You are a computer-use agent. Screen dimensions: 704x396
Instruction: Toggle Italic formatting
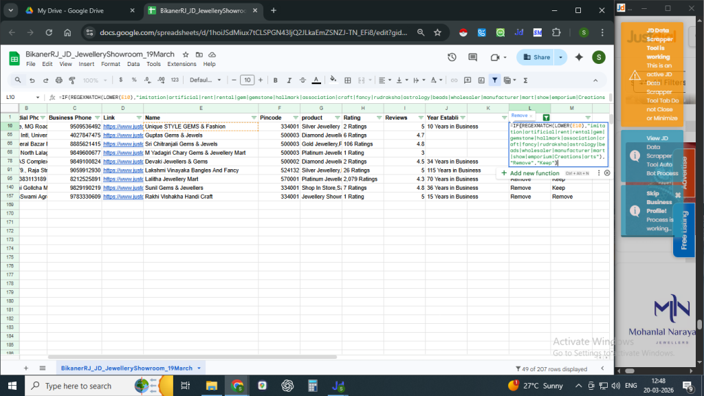click(289, 80)
